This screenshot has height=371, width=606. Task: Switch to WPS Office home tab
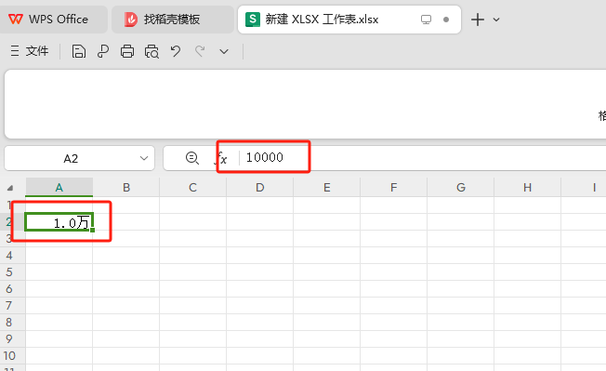(53, 19)
